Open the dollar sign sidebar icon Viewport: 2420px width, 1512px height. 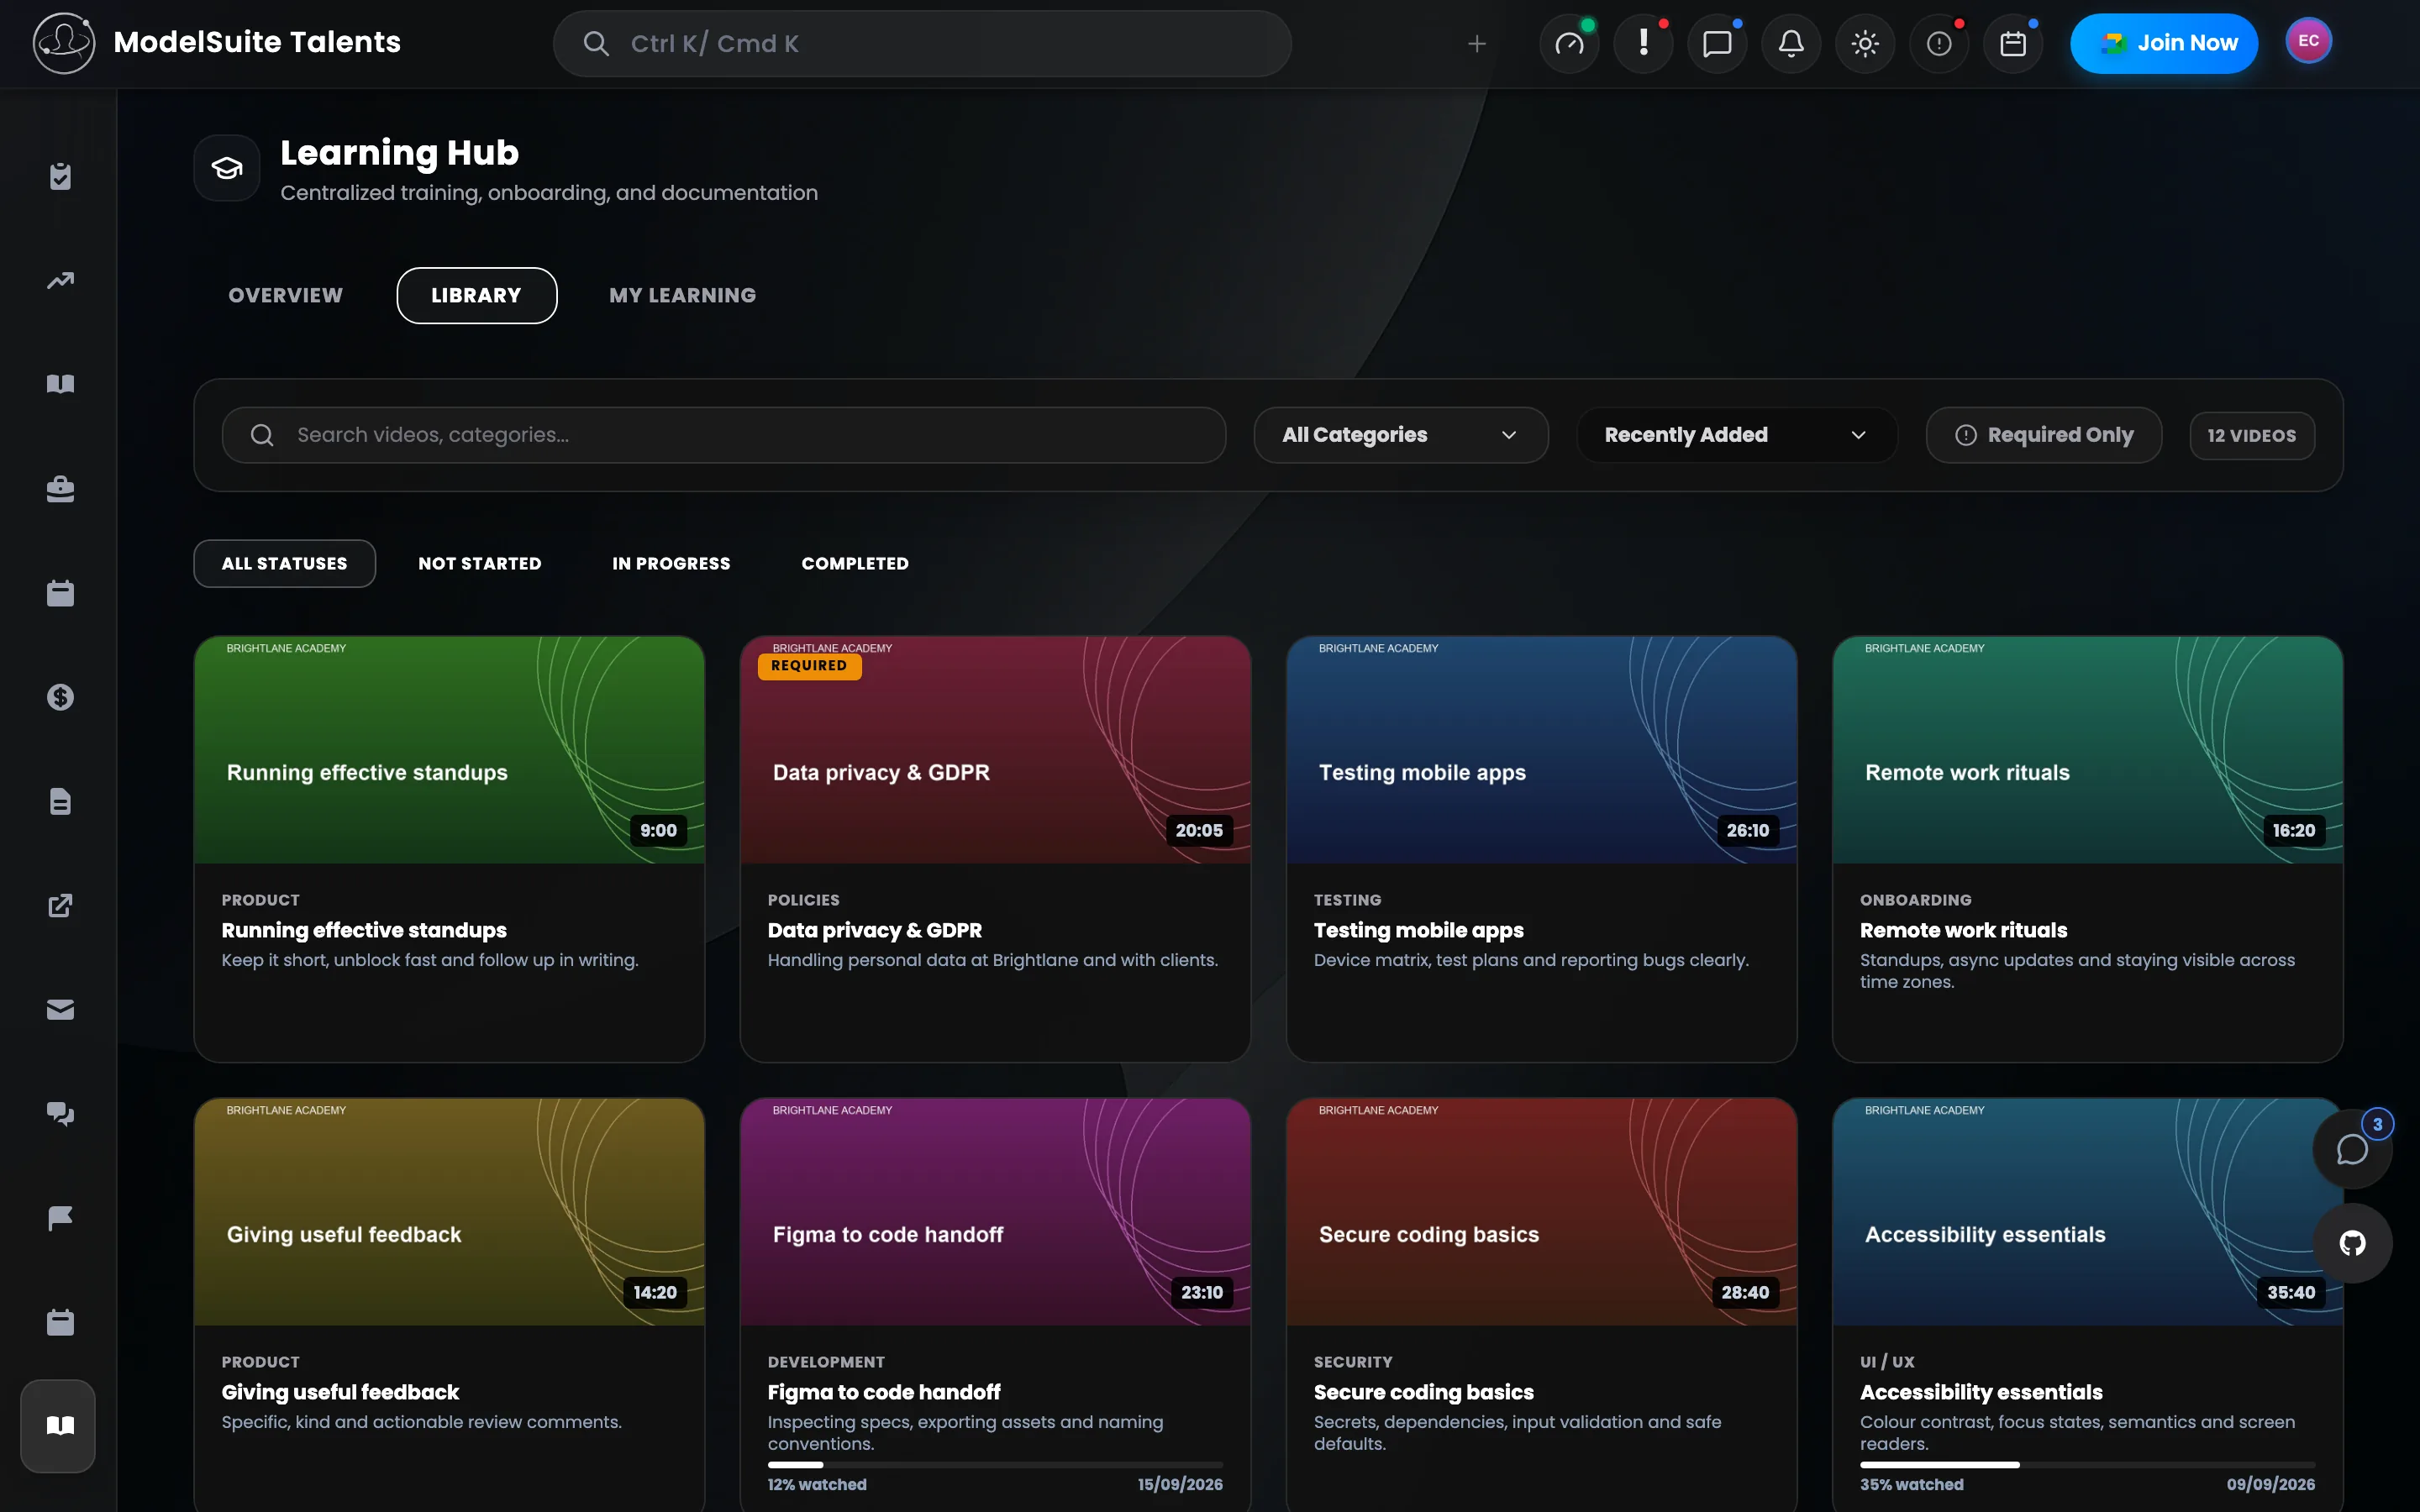click(x=60, y=697)
